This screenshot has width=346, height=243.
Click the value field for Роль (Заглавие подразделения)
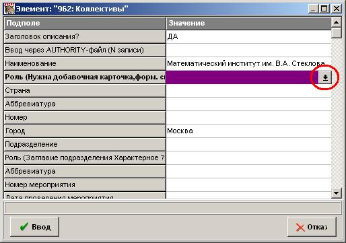coord(248,158)
